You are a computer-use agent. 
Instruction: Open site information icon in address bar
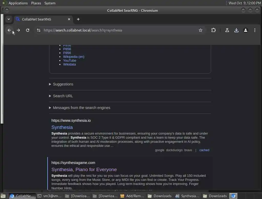tap(39, 30)
